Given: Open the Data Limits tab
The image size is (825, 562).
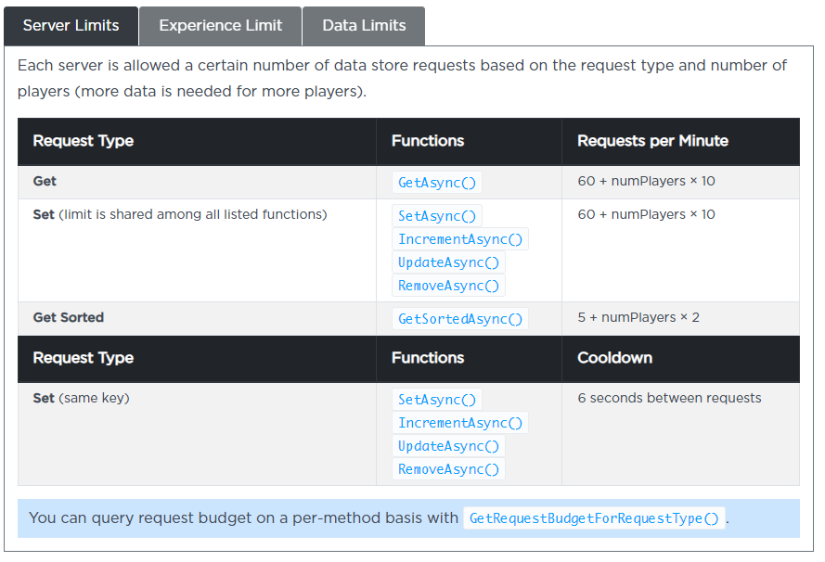Looking at the screenshot, I should [364, 26].
